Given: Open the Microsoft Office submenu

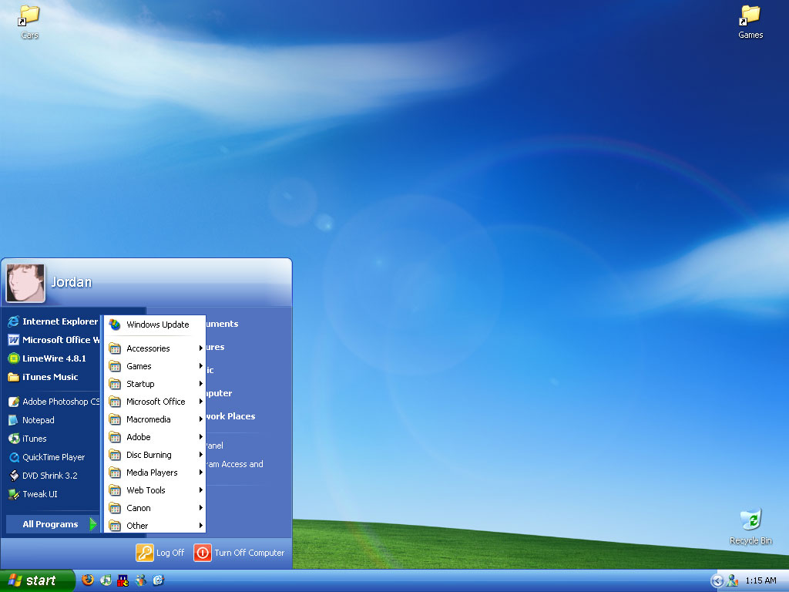Looking at the screenshot, I should (155, 401).
